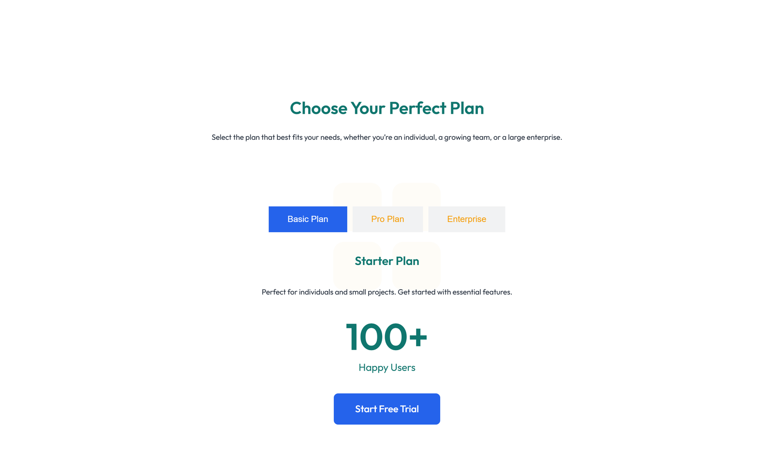Screen dimensions: 774x473
Task: Click the word "Choose" in main heading
Action: click(x=318, y=108)
